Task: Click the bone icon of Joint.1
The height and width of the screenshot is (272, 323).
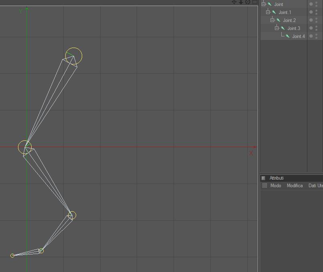Action: [x=274, y=12]
